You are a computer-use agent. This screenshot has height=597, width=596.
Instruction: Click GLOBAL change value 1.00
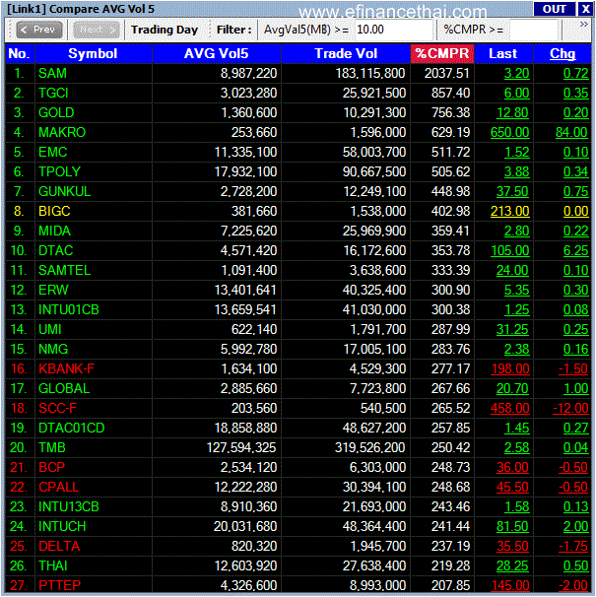(576, 389)
